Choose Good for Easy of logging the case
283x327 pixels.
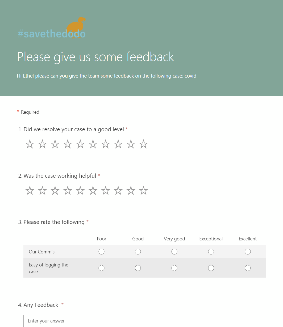pyautogui.click(x=138, y=268)
